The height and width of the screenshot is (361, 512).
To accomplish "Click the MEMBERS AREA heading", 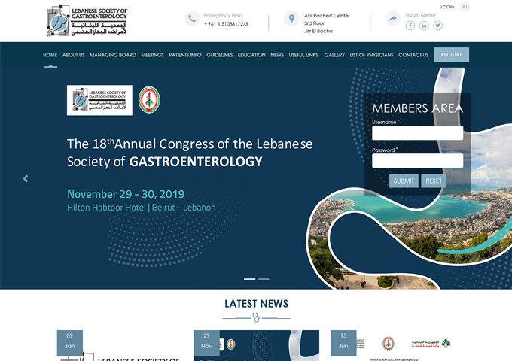I will [x=418, y=108].
